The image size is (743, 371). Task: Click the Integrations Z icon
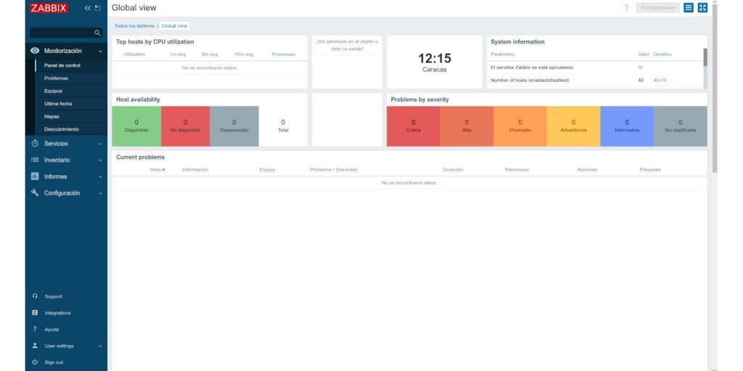click(x=35, y=313)
